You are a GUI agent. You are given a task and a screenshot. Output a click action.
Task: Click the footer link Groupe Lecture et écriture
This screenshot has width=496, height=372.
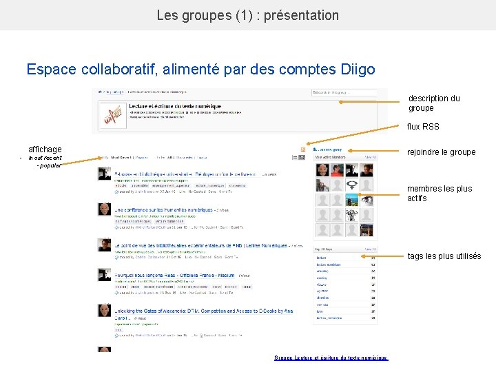pos(331,358)
